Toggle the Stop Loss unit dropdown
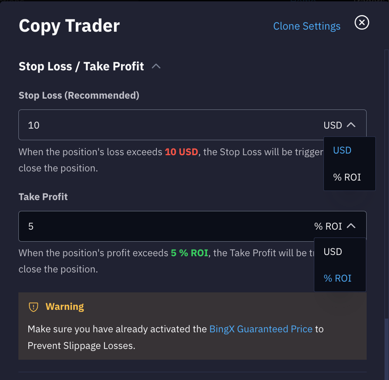Viewport: 389px width, 380px height. tap(339, 125)
